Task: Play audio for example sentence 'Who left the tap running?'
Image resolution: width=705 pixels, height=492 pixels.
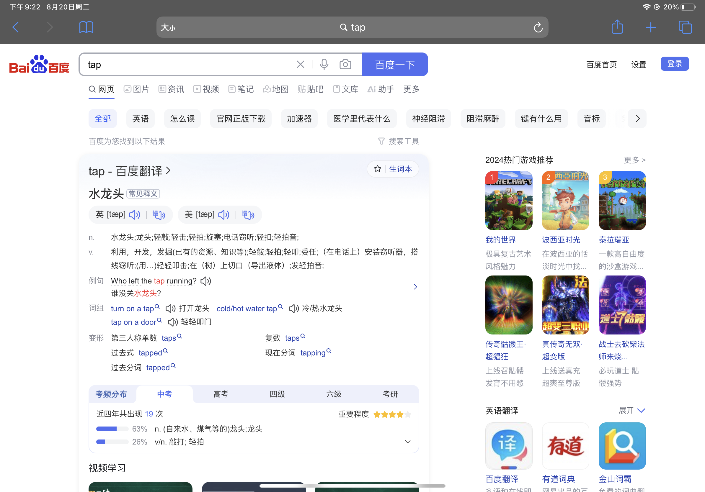Action: pos(206,281)
